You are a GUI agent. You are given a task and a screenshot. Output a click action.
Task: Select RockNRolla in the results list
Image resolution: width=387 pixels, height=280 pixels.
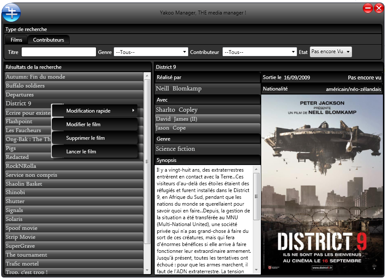74,166
